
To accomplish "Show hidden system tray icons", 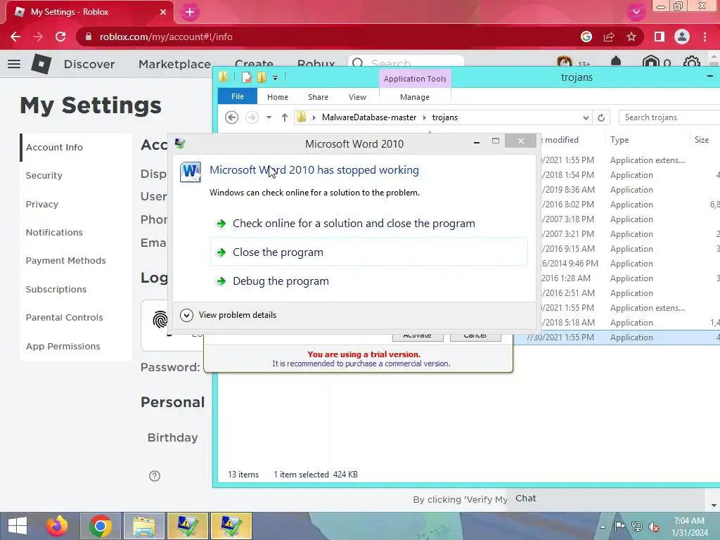I will click(603, 527).
